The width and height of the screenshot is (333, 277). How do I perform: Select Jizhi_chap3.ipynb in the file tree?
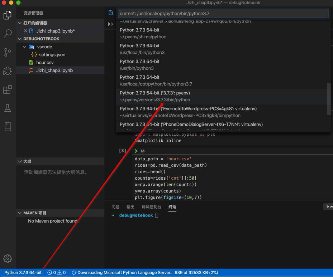60,70
